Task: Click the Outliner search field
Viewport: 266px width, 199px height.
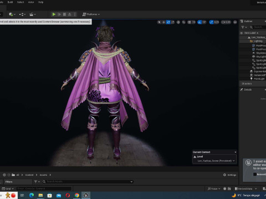Action: [x=258, y=27]
